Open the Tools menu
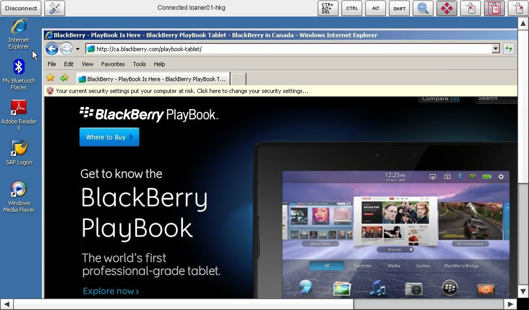The image size is (529, 310). pos(139,64)
